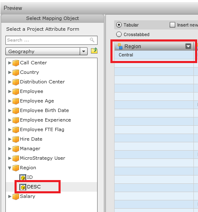
Task: Select the Tabular radio button
Action: 119,25
